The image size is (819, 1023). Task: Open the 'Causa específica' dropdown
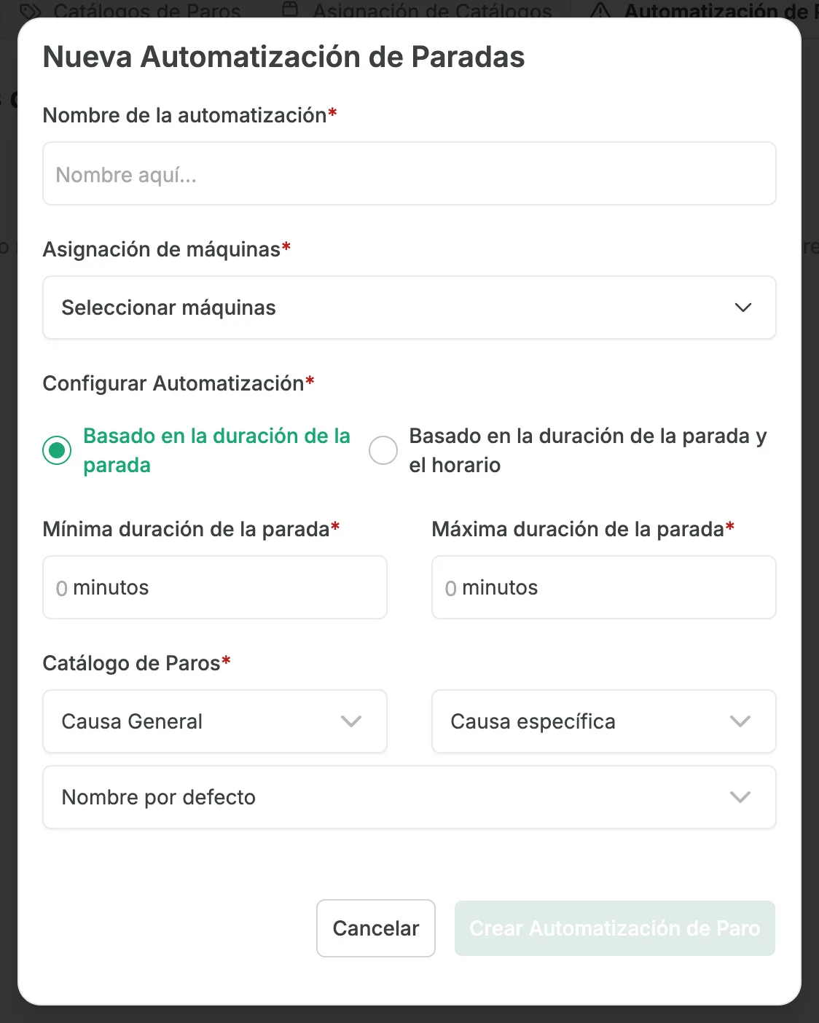pyautogui.click(x=604, y=721)
